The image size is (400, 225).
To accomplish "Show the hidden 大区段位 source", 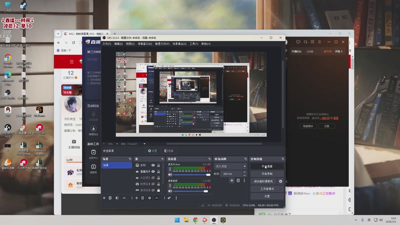I will pyautogui.click(x=153, y=178).
